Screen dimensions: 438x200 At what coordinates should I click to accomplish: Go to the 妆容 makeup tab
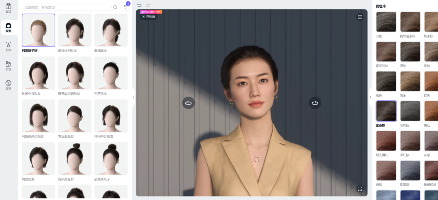(x=9, y=66)
